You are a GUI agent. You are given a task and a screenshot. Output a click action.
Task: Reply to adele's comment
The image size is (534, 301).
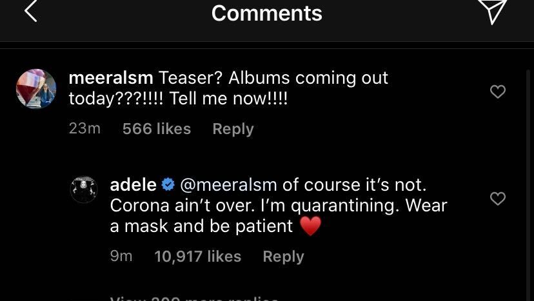point(283,257)
